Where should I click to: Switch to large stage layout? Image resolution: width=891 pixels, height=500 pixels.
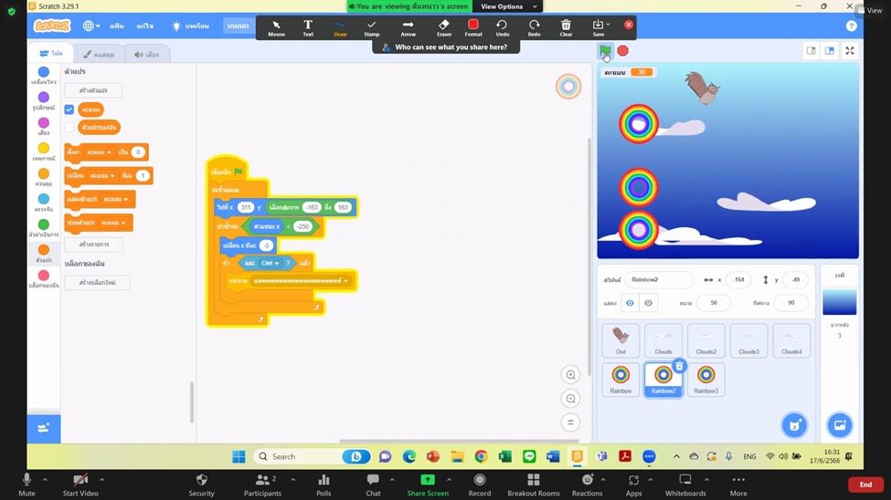point(830,50)
